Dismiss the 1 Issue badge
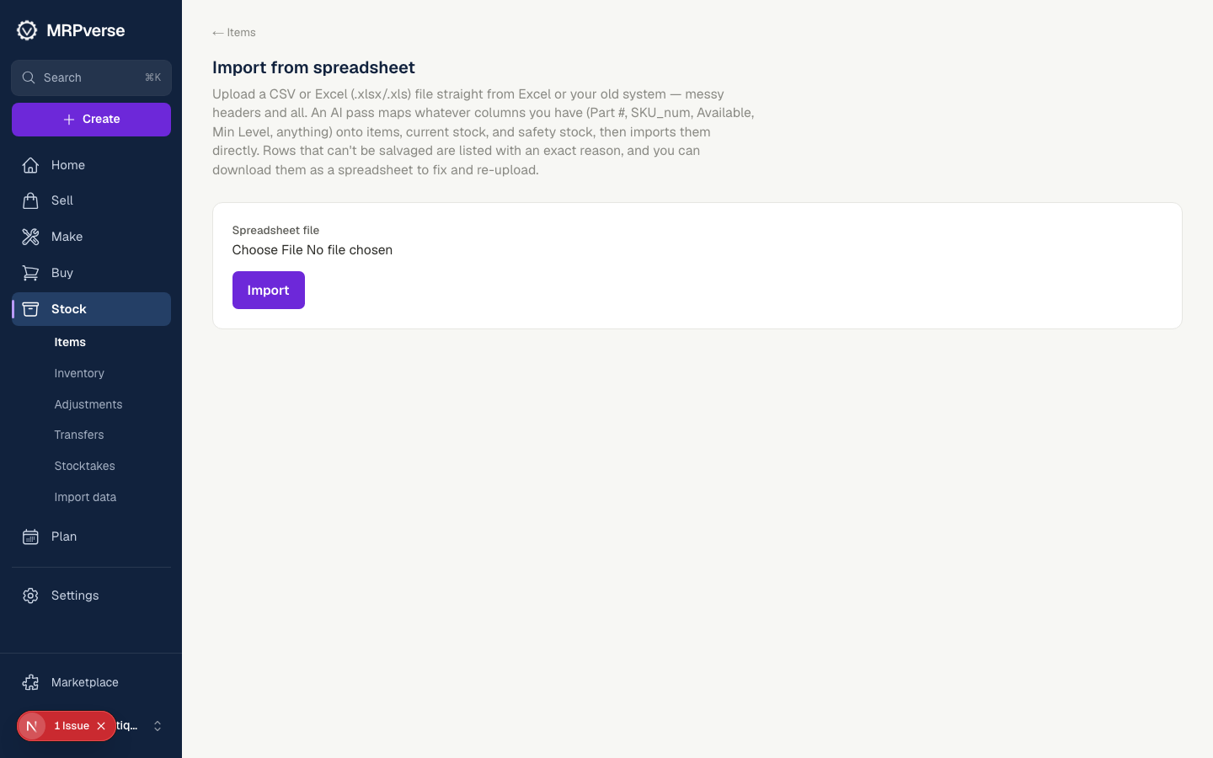This screenshot has height=758, width=1213. click(101, 726)
